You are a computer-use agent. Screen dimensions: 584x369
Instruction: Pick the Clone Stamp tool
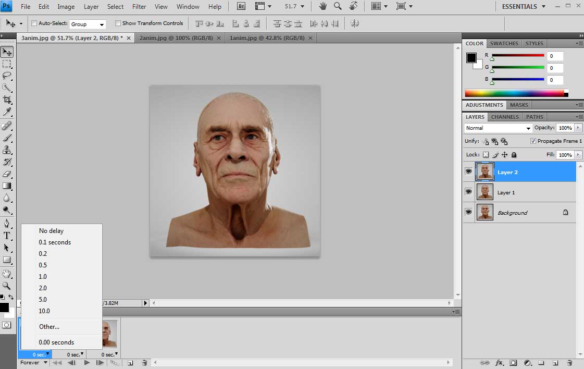click(7, 150)
